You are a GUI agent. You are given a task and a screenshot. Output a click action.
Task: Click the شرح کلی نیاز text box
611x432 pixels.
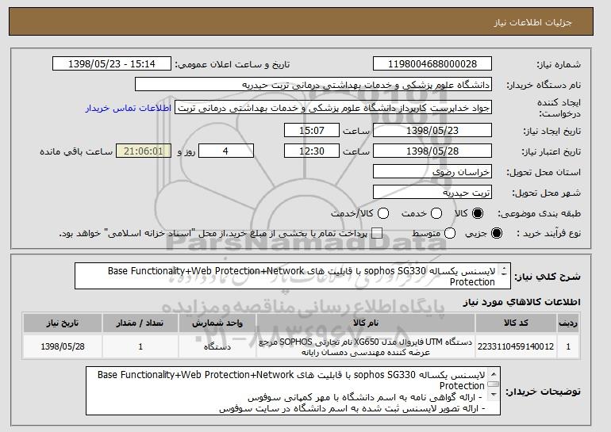[x=293, y=276]
